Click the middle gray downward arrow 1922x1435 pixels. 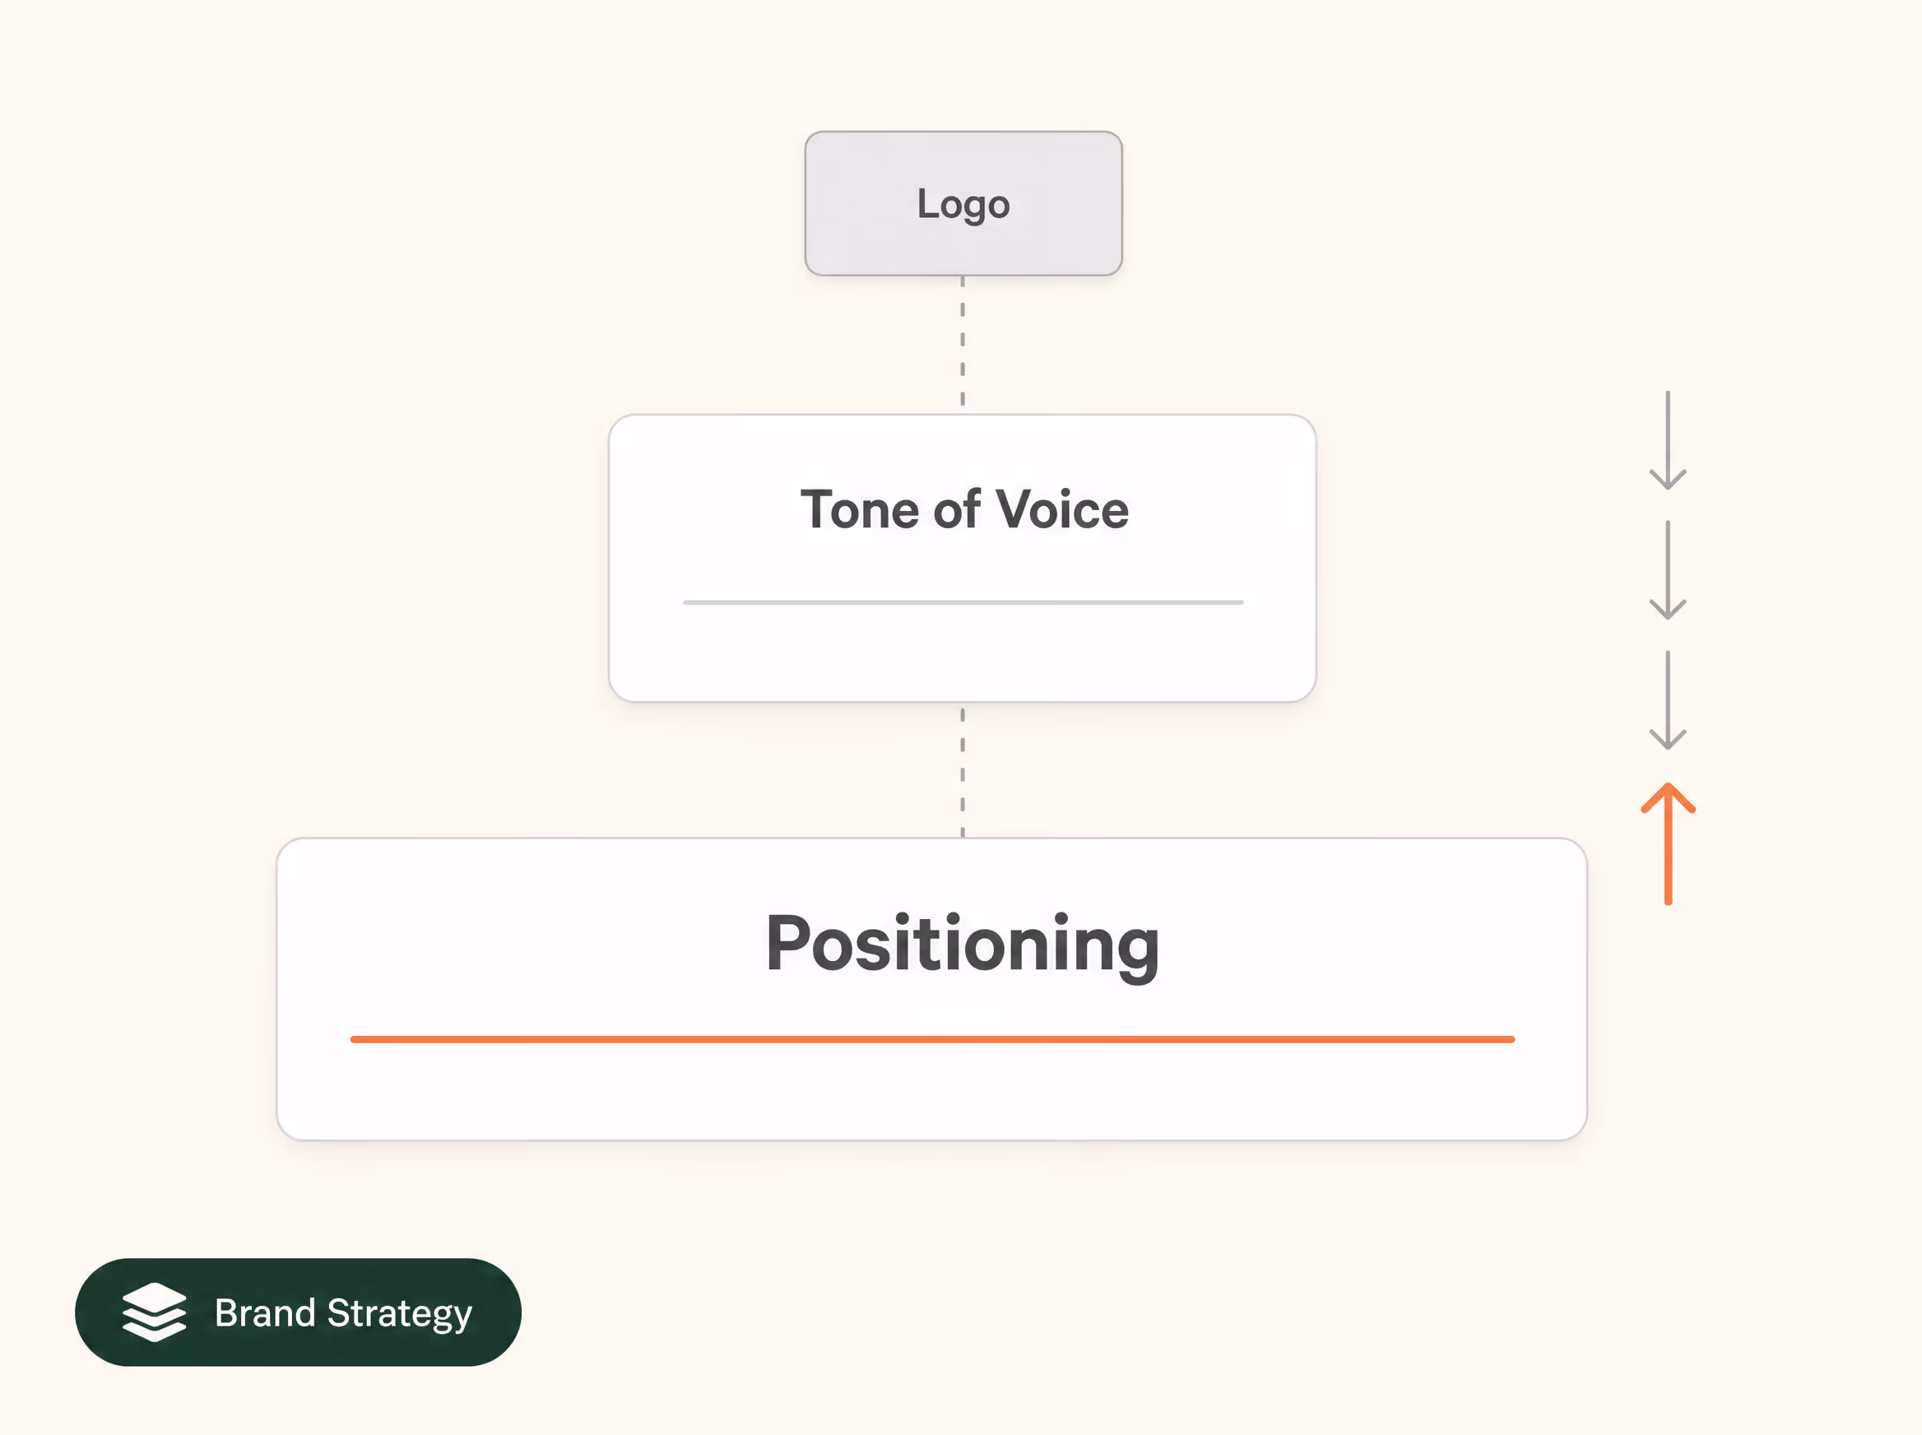pos(1668,570)
